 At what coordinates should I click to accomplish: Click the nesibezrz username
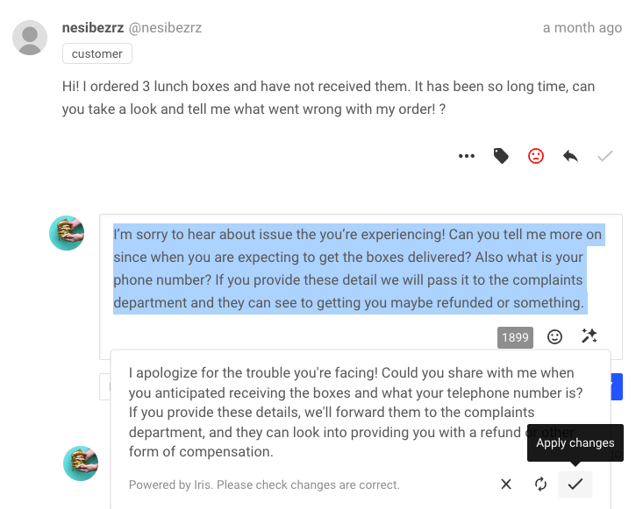pos(92,28)
